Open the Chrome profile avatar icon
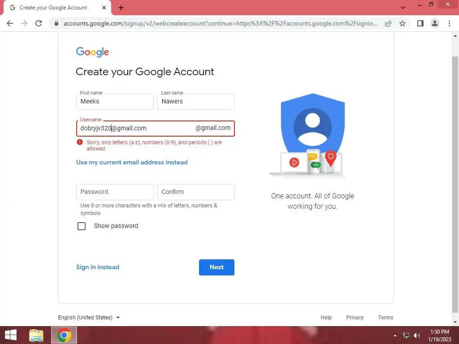The image size is (459, 344). point(435,23)
